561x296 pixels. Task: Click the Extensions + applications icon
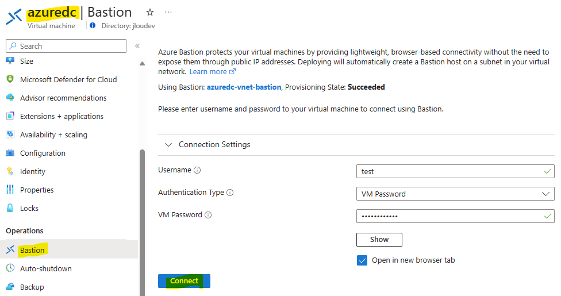(x=10, y=116)
